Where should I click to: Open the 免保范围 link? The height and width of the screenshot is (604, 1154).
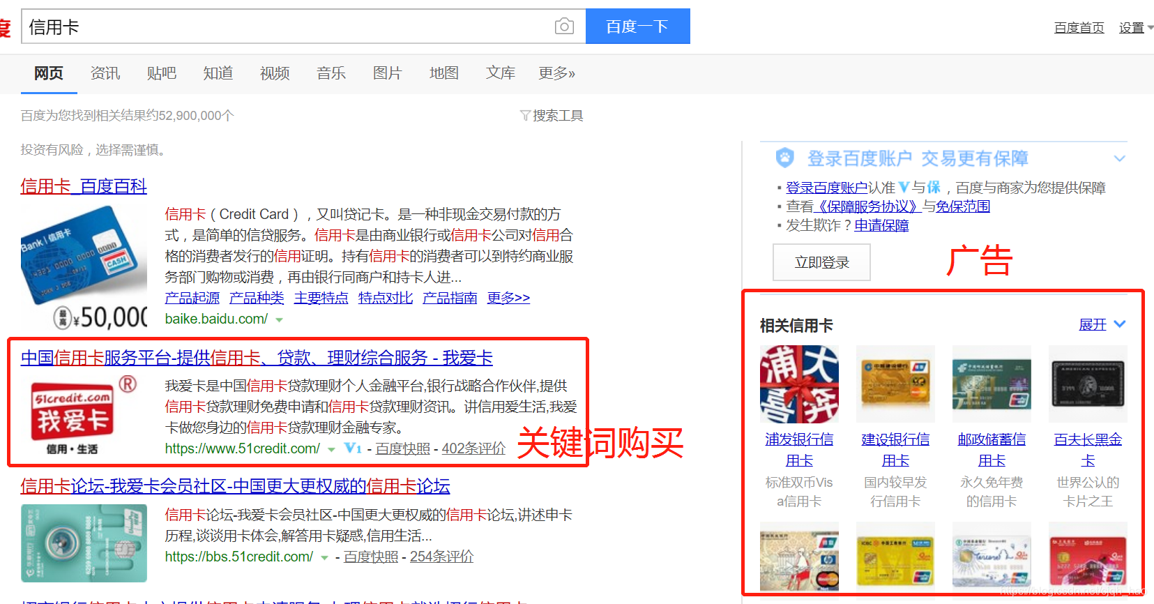963,206
